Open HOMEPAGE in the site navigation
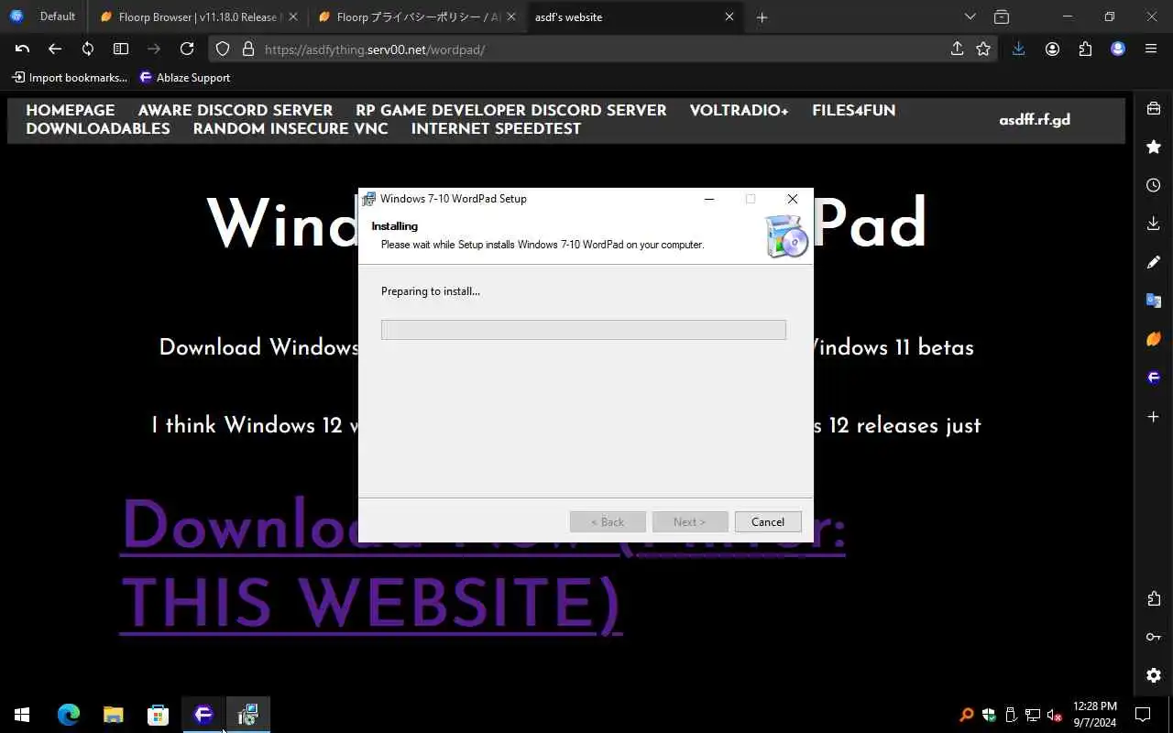This screenshot has height=733, width=1173. pos(71,110)
